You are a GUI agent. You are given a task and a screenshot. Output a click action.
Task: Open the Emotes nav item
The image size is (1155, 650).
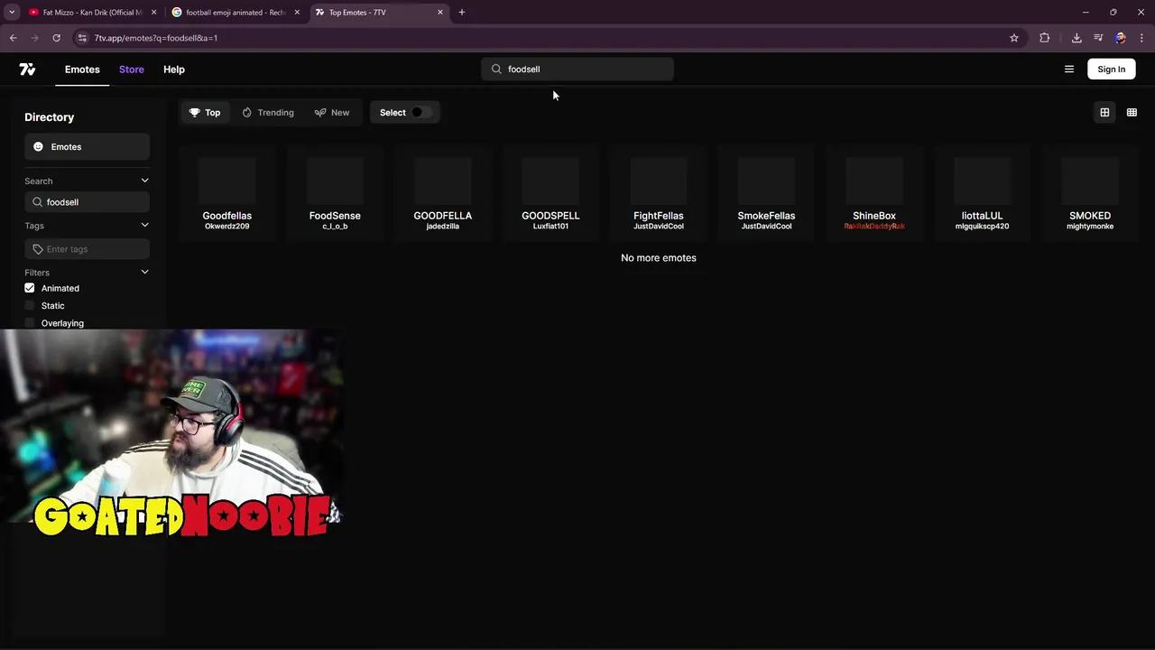point(82,70)
